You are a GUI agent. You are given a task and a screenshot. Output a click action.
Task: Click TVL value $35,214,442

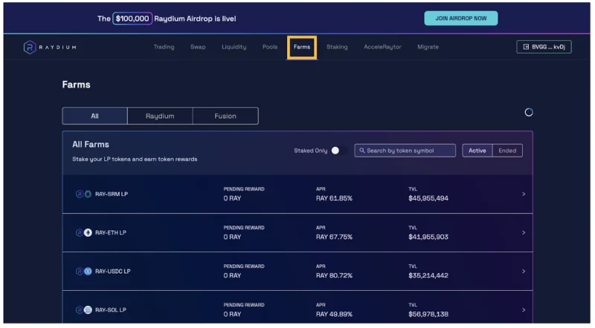(428, 275)
